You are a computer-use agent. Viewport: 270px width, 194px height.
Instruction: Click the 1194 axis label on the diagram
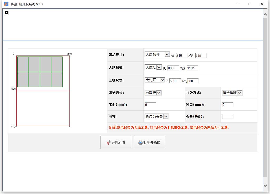tap(14, 127)
